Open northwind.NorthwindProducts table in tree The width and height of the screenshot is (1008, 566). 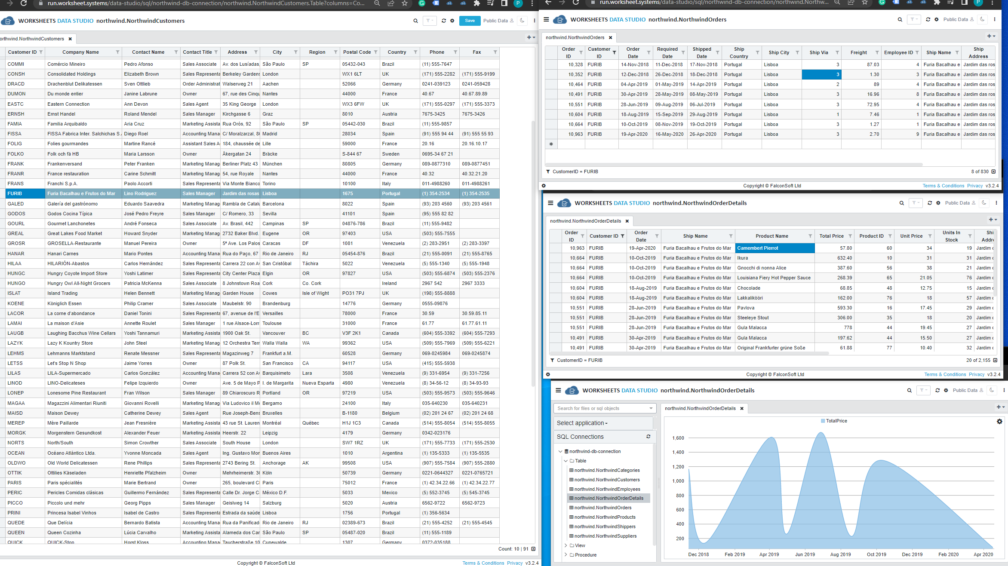click(605, 517)
